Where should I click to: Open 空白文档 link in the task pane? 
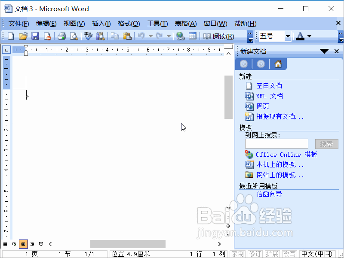pyautogui.click(x=269, y=85)
